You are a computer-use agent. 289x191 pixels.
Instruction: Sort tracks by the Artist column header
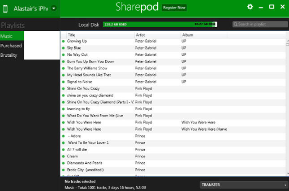157,35
